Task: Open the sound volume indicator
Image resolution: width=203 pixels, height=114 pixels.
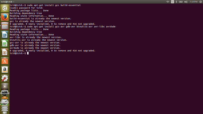Action: [186, 2]
